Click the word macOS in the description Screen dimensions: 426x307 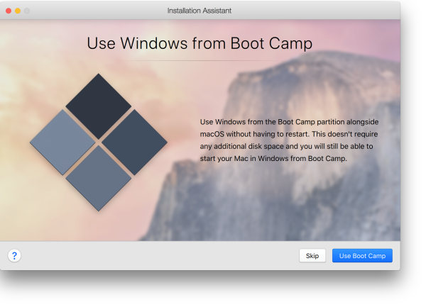click(x=212, y=133)
